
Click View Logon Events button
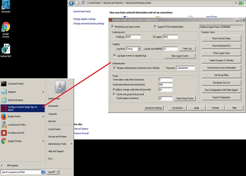tap(180, 56)
